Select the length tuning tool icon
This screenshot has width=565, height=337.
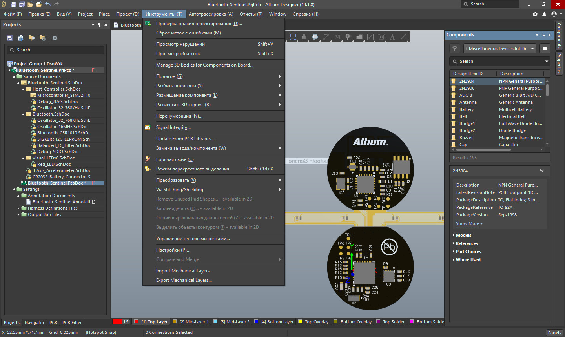click(x=337, y=37)
